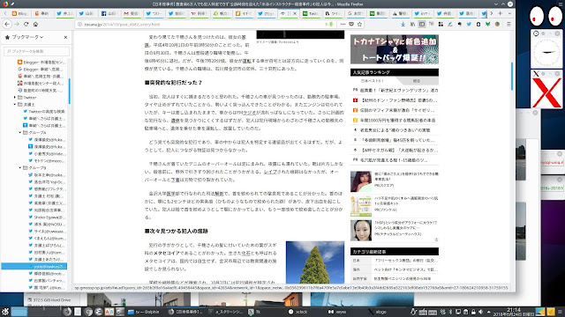Switch to the Blog tab

(19, 13)
